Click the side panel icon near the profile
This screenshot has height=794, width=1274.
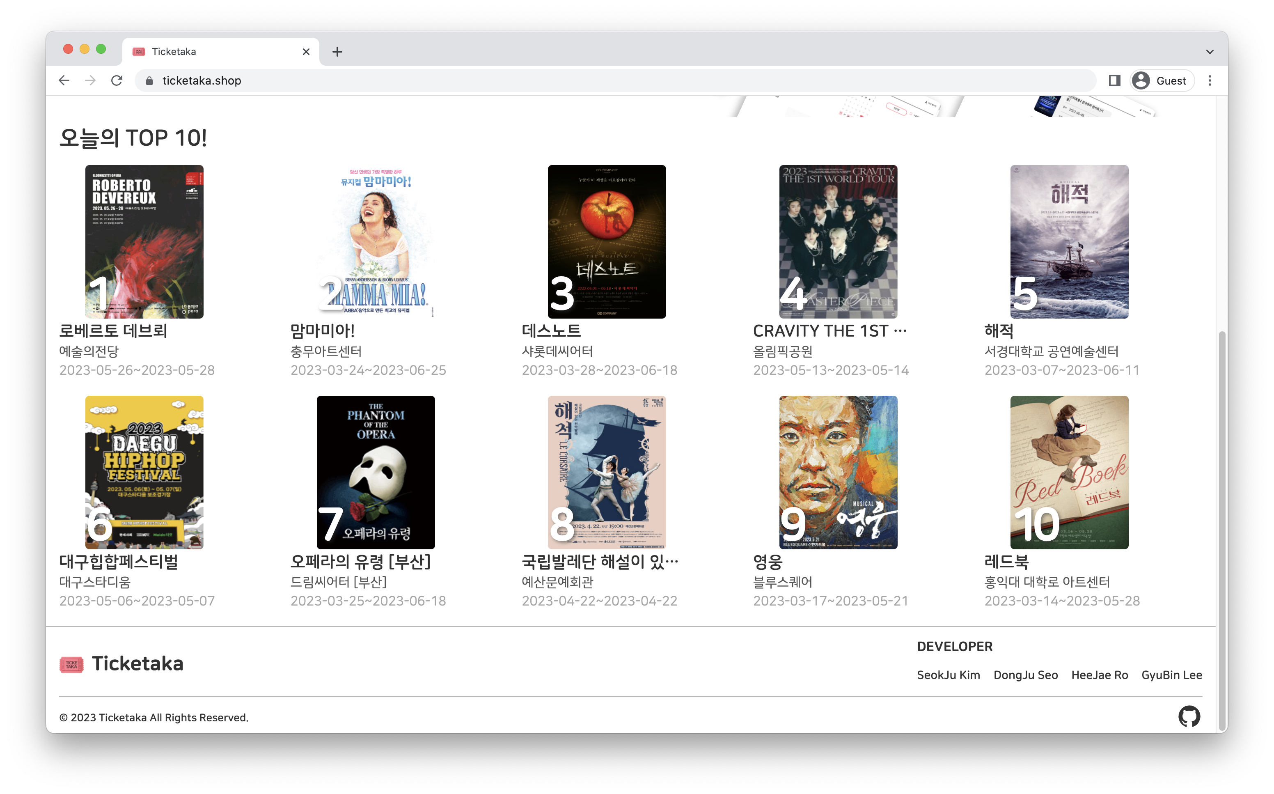click(1114, 80)
